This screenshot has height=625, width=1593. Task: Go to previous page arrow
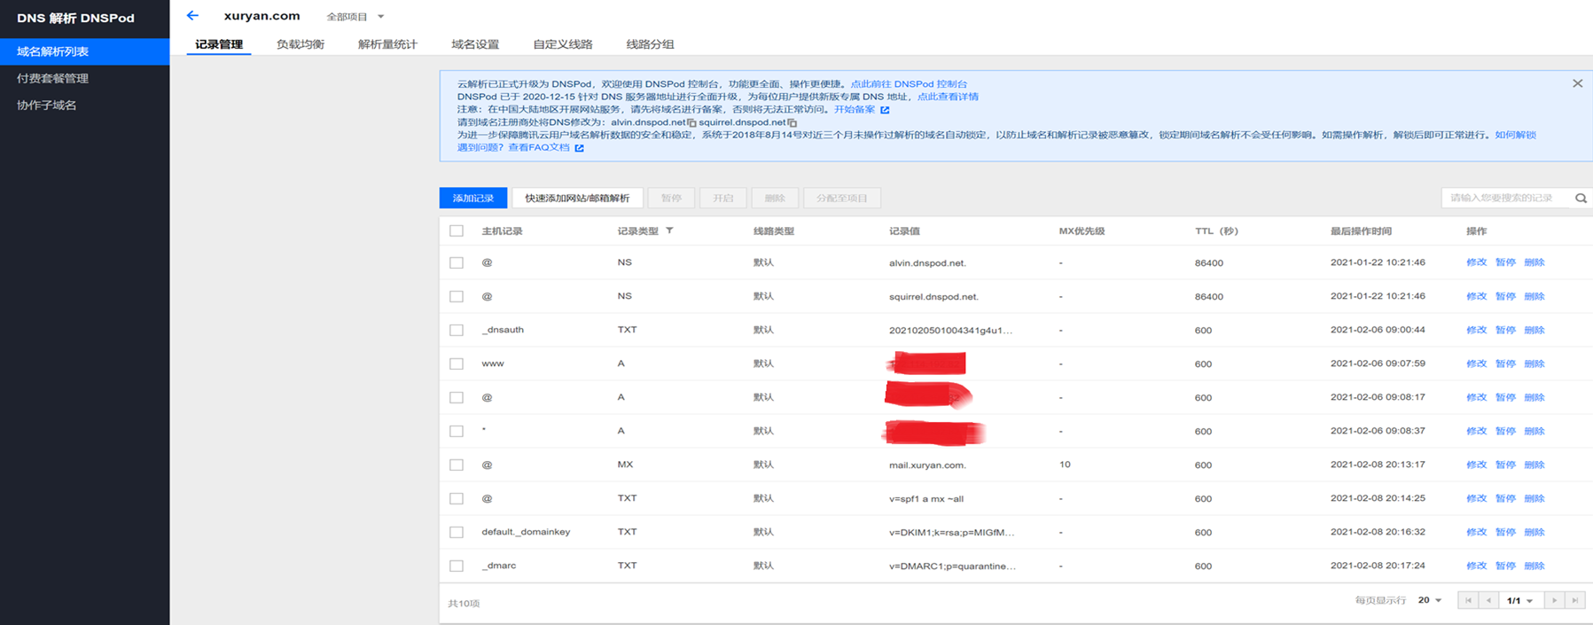pyautogui.click(x=1488, y=600)
